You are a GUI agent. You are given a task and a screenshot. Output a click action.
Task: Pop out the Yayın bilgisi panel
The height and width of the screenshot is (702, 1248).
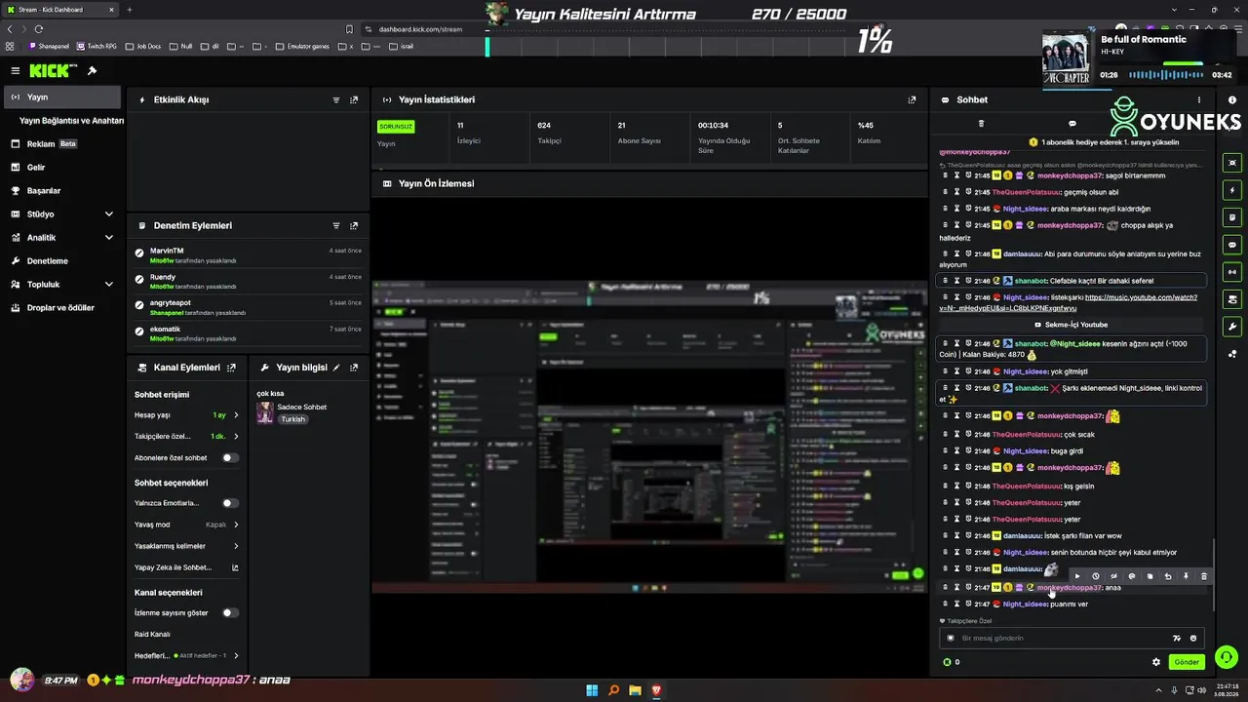pos(354,368)
